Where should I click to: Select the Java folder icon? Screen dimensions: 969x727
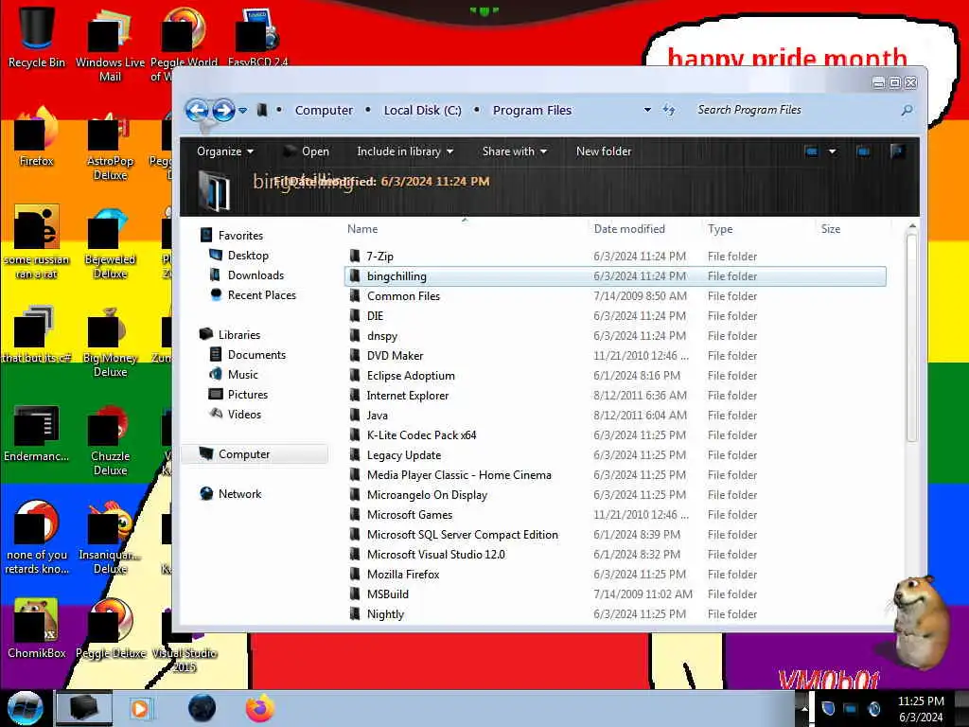(355, 415)
